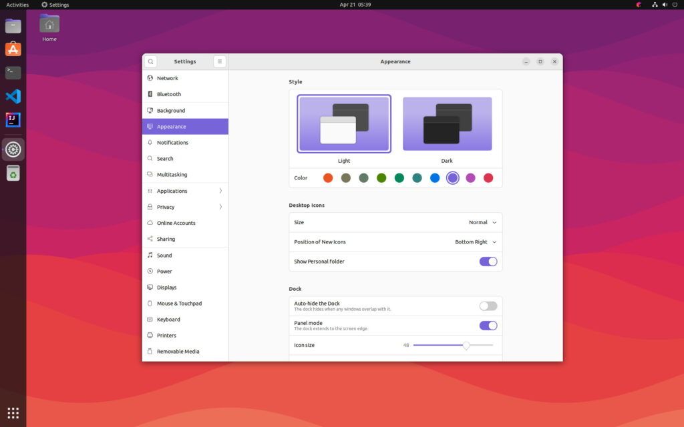Open the Trash from the dock
Screen dimensions: 684x427
13,173
